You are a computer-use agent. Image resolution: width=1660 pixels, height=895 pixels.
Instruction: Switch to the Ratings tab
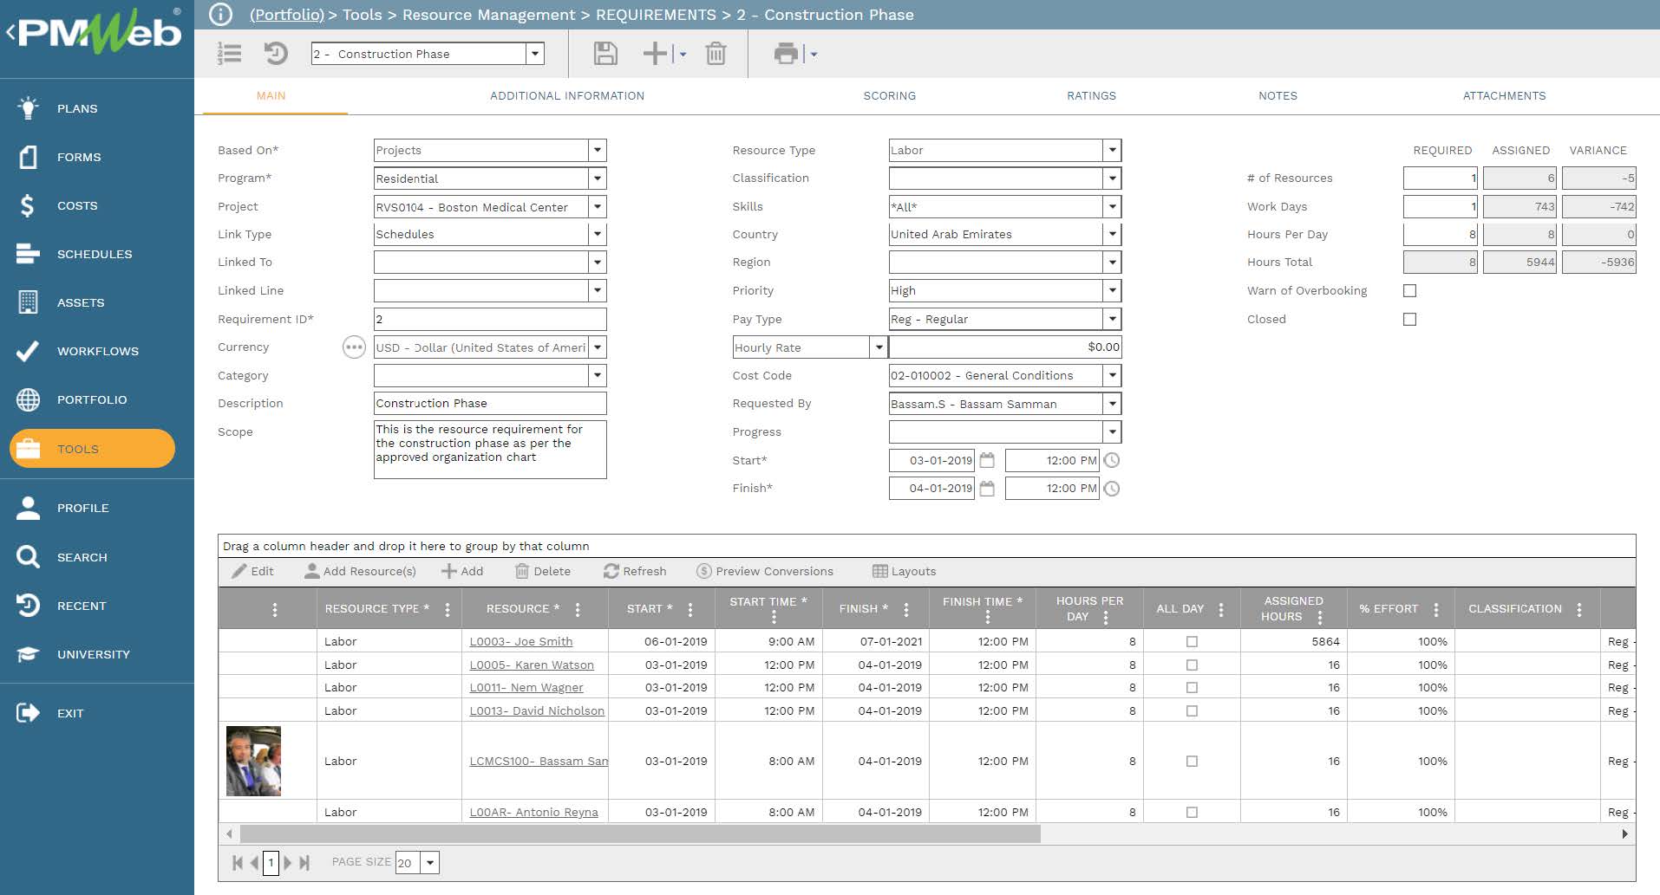click(1091, 96)
